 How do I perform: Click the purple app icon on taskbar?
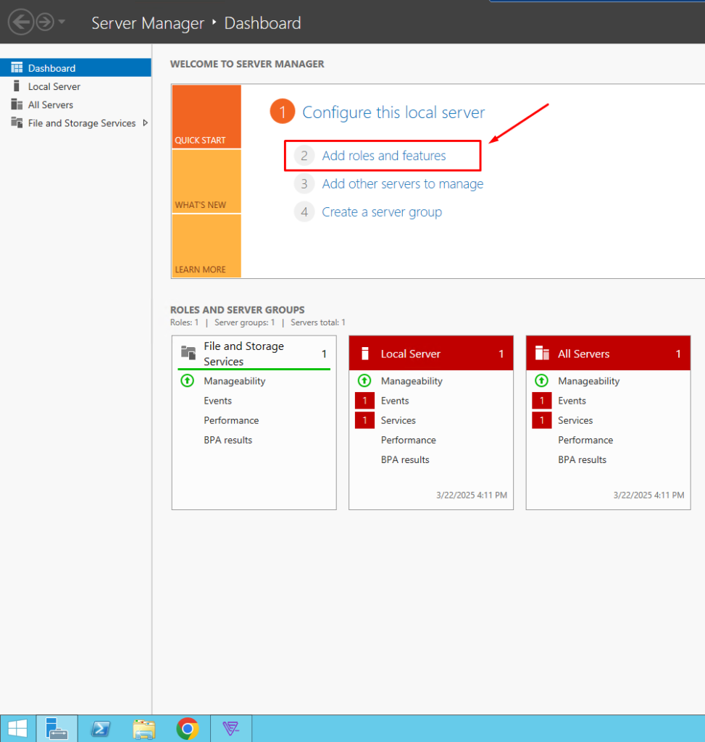coord(231,728)
